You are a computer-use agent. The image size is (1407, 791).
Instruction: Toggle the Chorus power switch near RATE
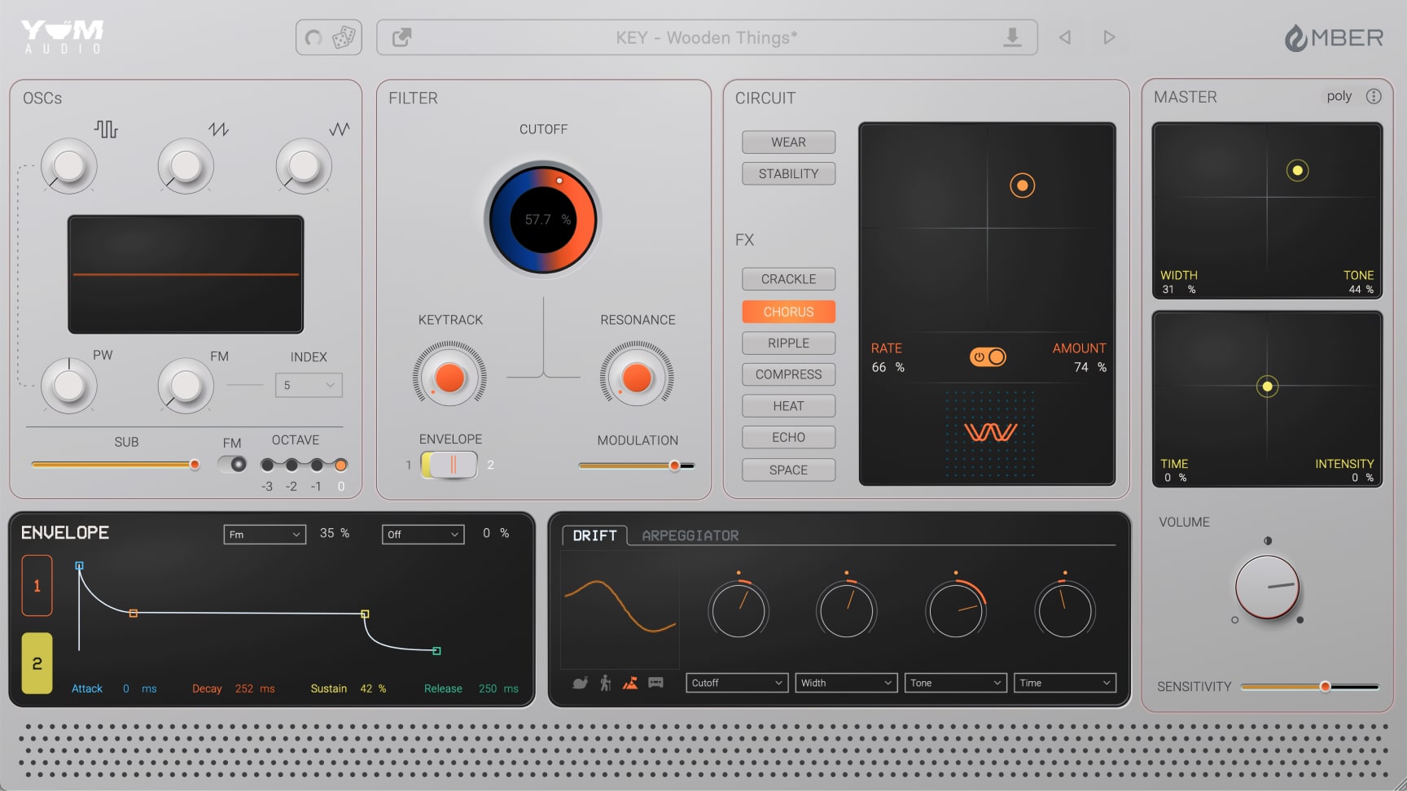[988, 356]
